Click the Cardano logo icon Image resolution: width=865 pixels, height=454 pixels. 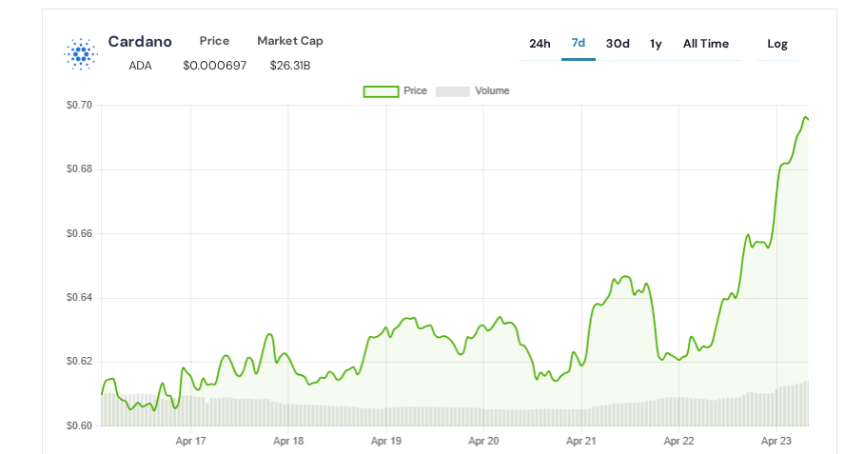pos(81,53)
